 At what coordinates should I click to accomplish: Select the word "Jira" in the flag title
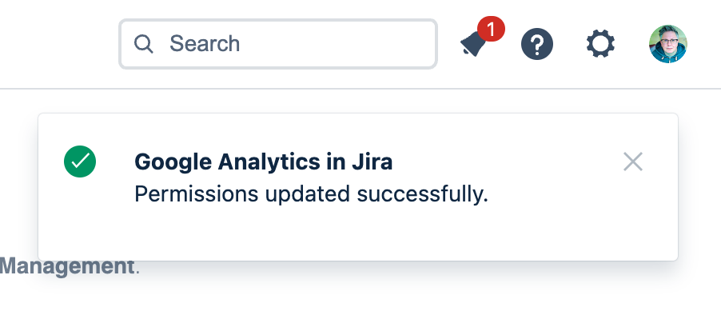point(372,162)
